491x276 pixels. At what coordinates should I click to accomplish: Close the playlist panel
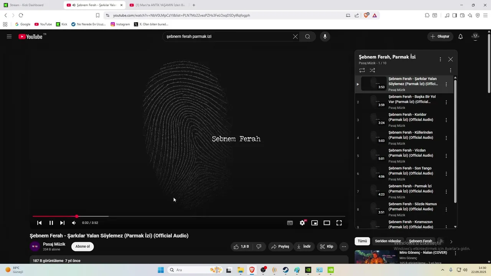[x=451, y=59]
